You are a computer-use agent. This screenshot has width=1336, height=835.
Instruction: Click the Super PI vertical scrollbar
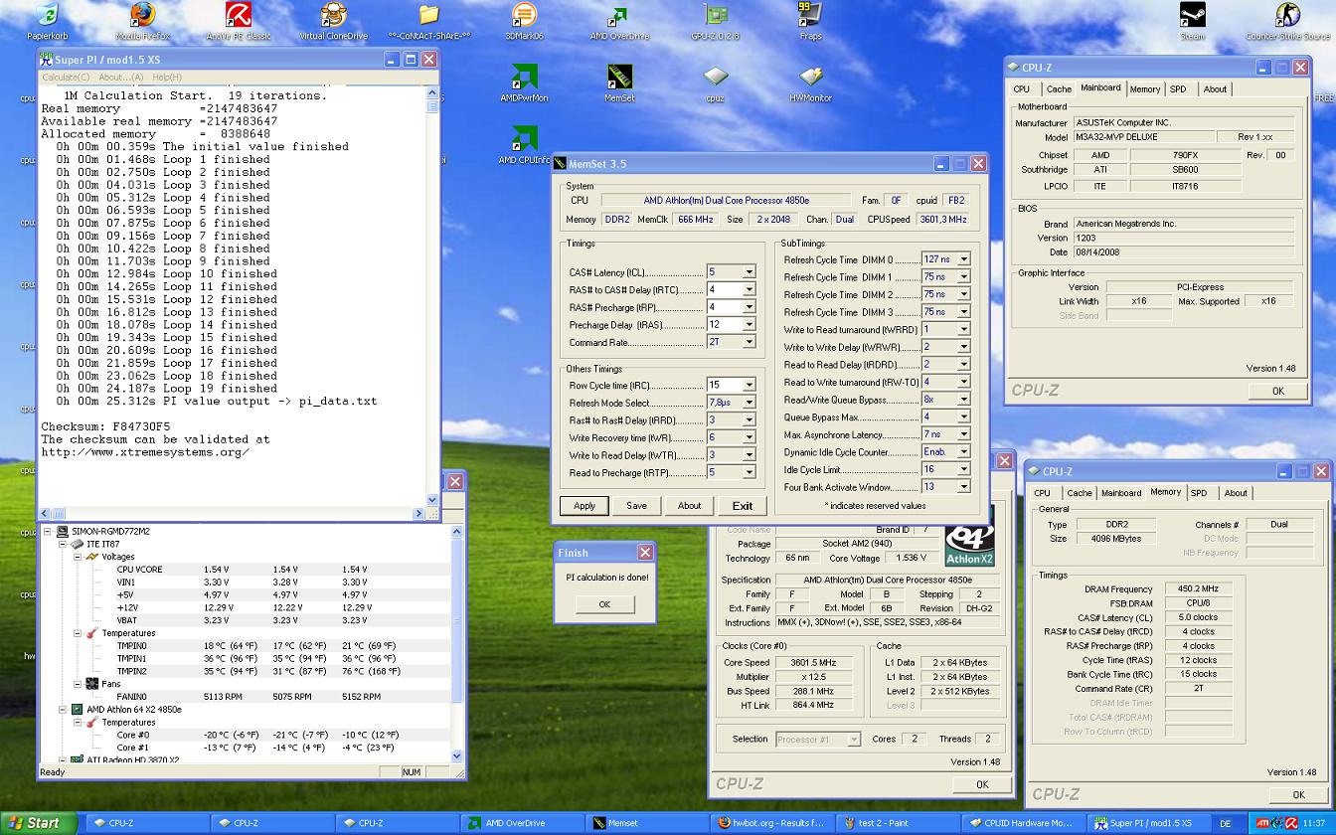coord(432,298)
